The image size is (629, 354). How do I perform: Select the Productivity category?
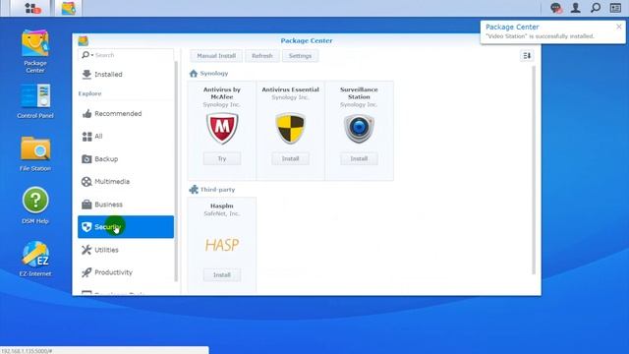(126, 272)
